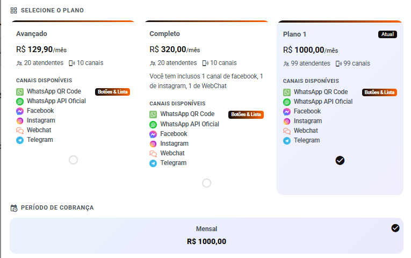Click canais device icon in Completo plan
Viewport: 411px width, 258px height.
tap(205, 63)
